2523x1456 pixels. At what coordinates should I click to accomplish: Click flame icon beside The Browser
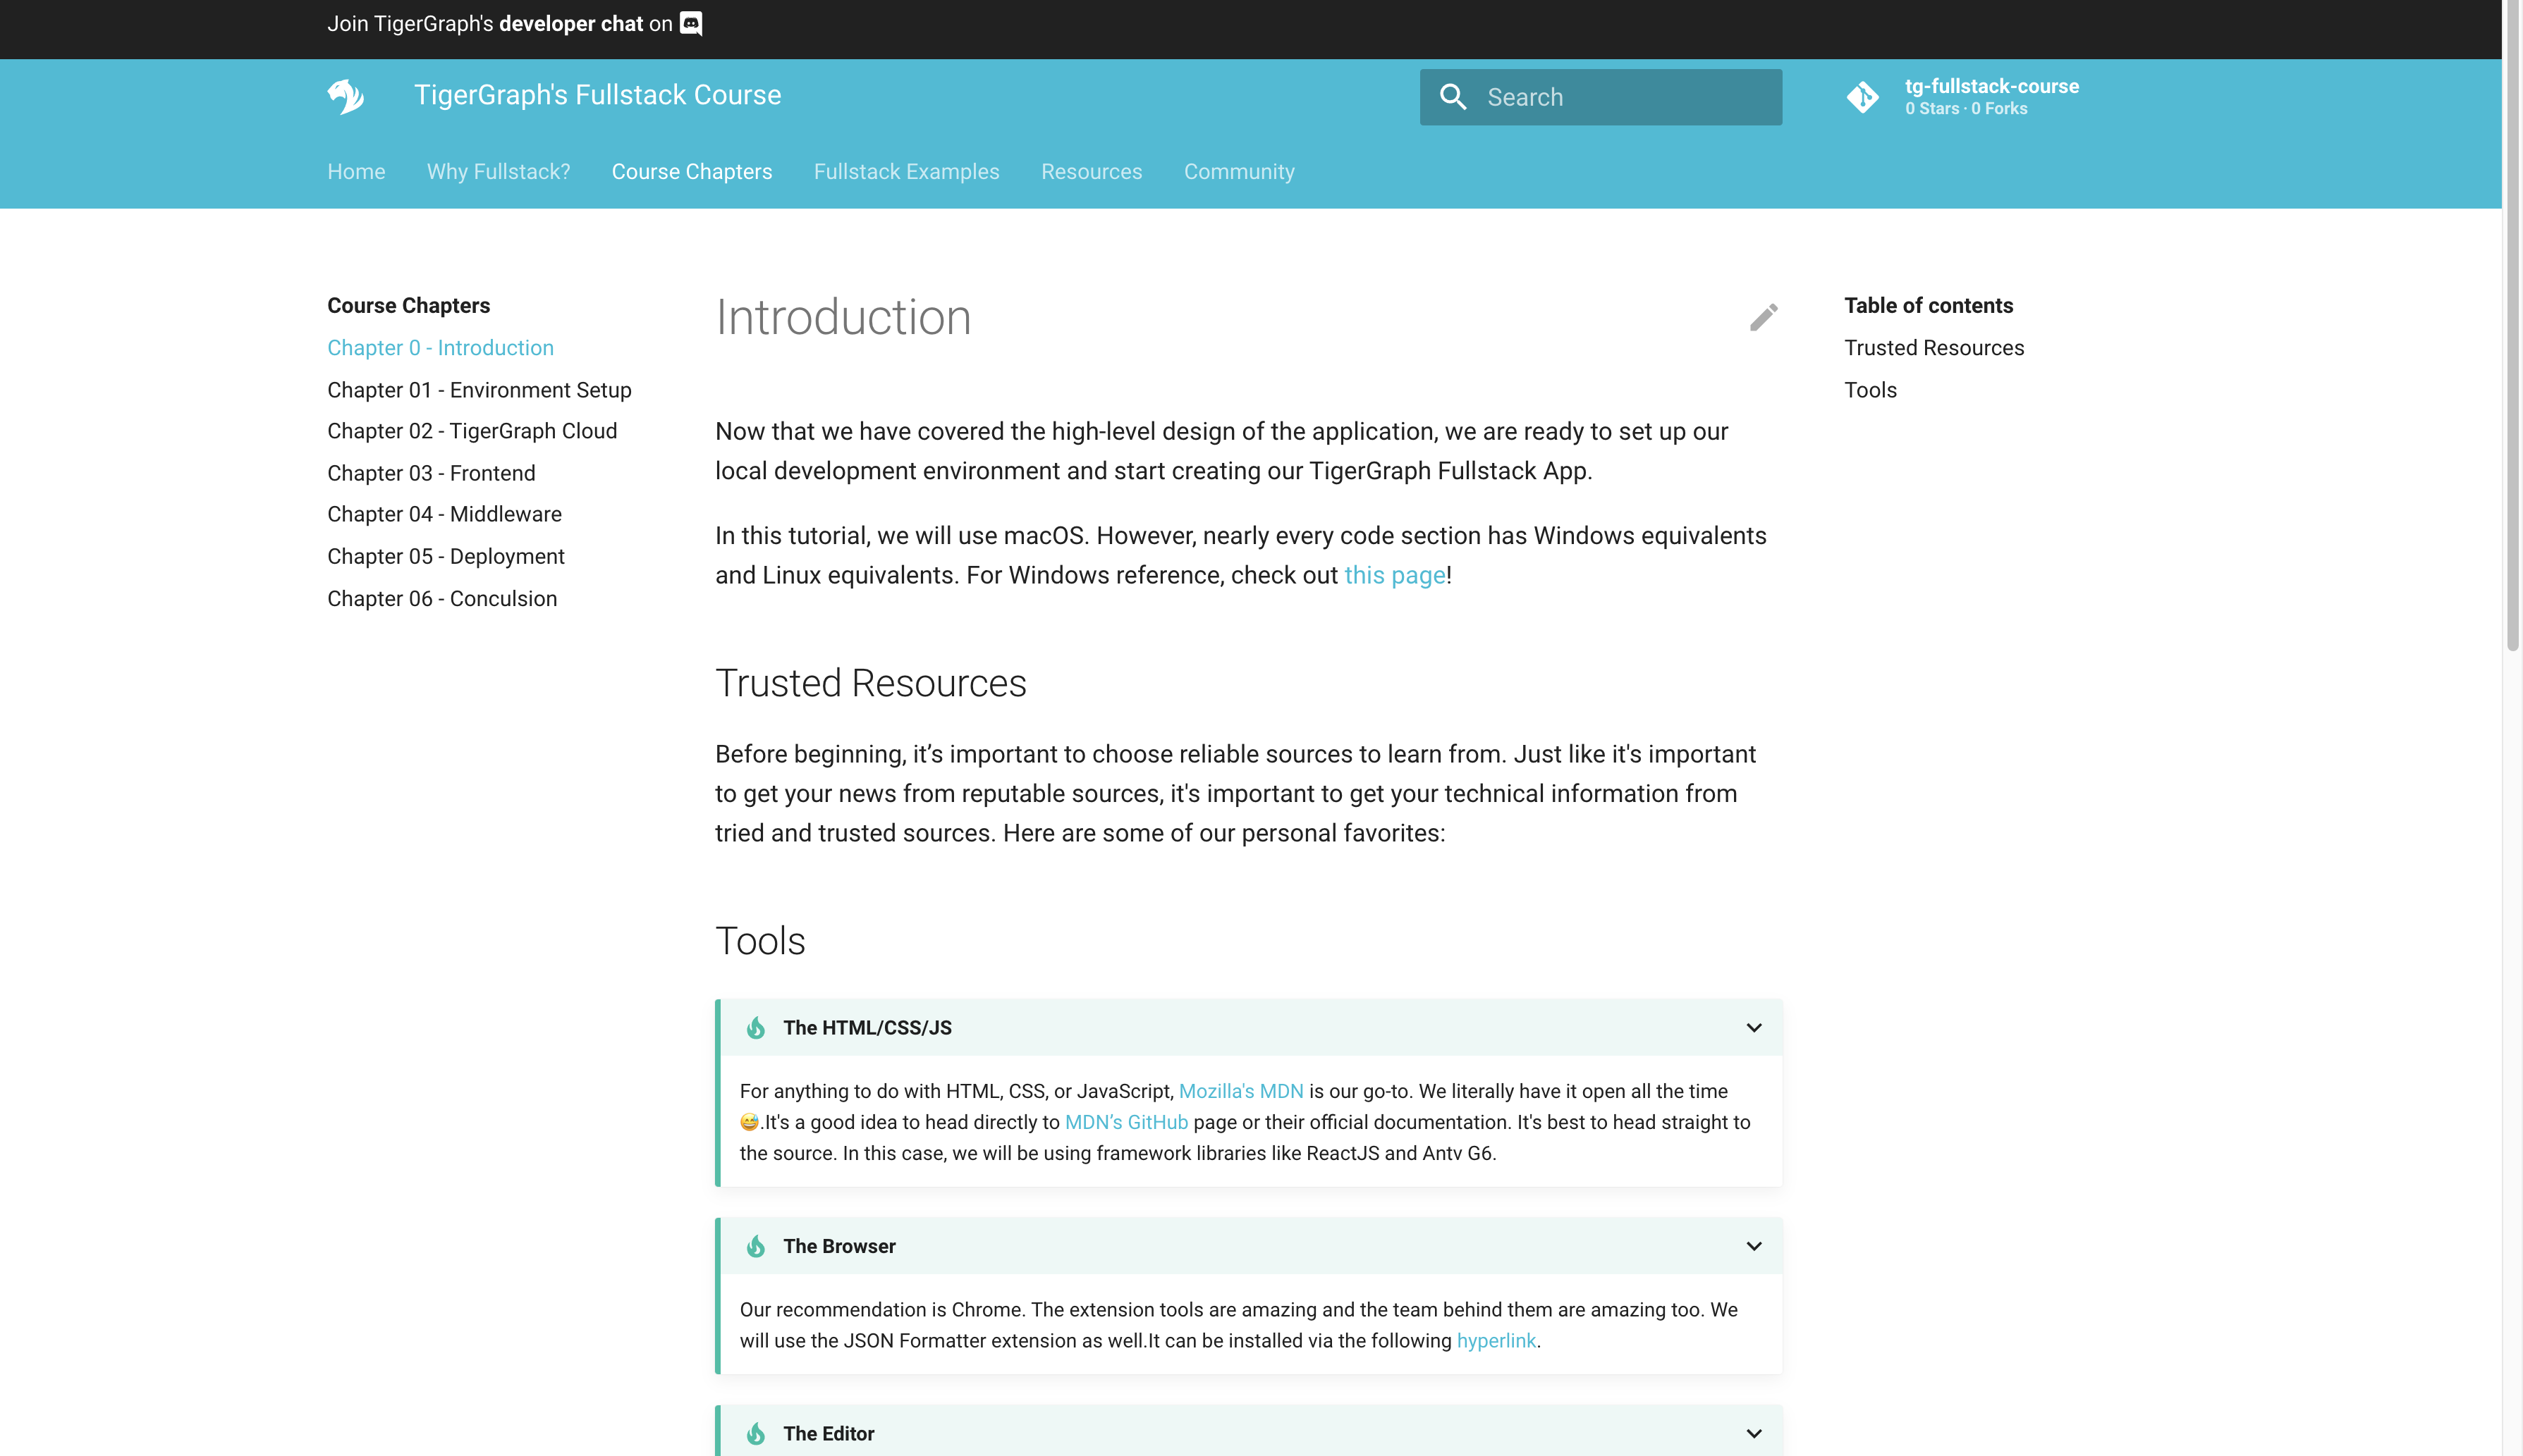[x=755, y=1246]
